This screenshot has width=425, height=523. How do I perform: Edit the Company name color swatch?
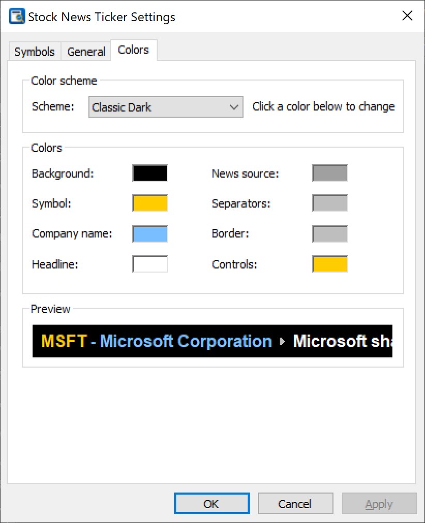coord(150,234)
